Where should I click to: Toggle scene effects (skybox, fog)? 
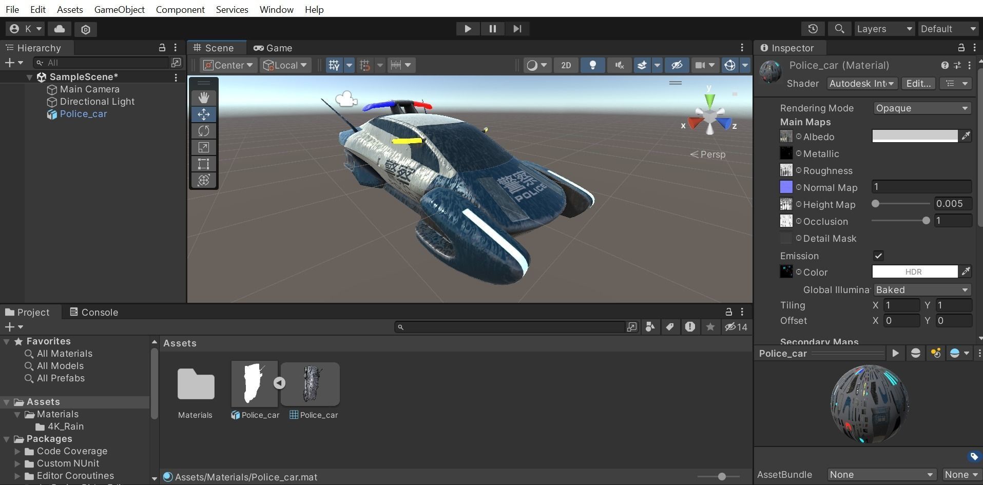(642, 65)
